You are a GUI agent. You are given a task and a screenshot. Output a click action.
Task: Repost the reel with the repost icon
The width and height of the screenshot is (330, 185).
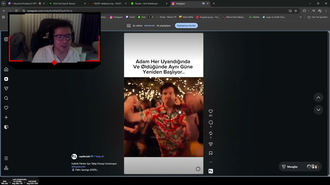pyautogui.click(x=211, y=133)
